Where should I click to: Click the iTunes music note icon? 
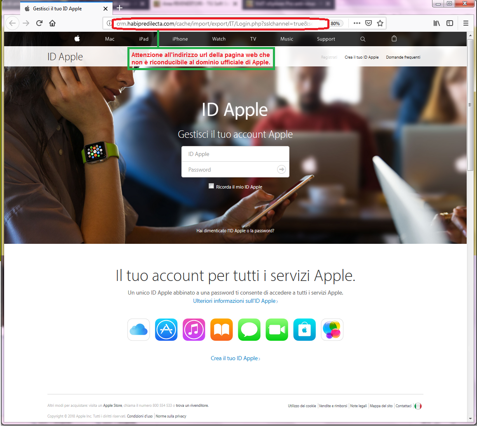pyautogui.click(x=194, y=330)
